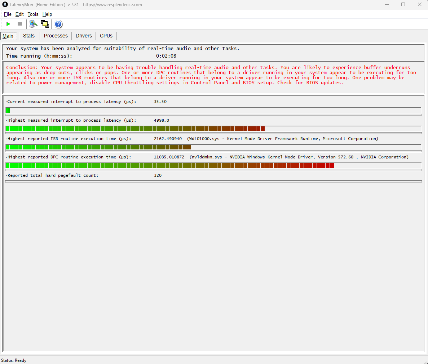This screenshot has width=428, height=364.
Task: Click the LatencyMon app icon in the title bar
Action: click(x=5, y=4)
